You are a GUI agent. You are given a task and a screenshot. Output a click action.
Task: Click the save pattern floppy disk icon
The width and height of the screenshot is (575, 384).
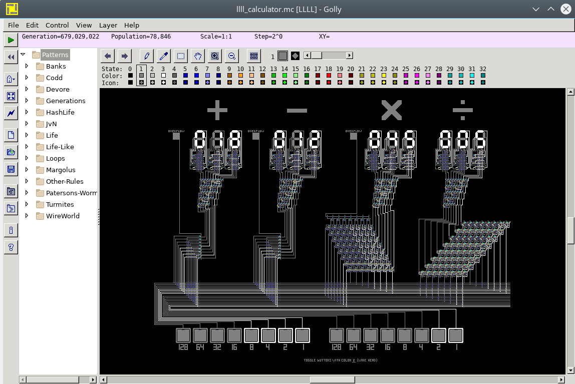[x=11, y=169]
